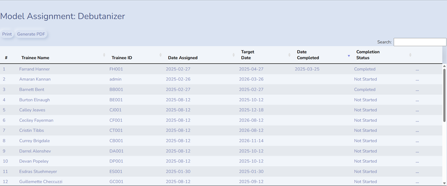The height and width of the screenshot is (186, 447).
Task: Open the ellipsis menu for Barnett Bent
Action: (417, 91)
